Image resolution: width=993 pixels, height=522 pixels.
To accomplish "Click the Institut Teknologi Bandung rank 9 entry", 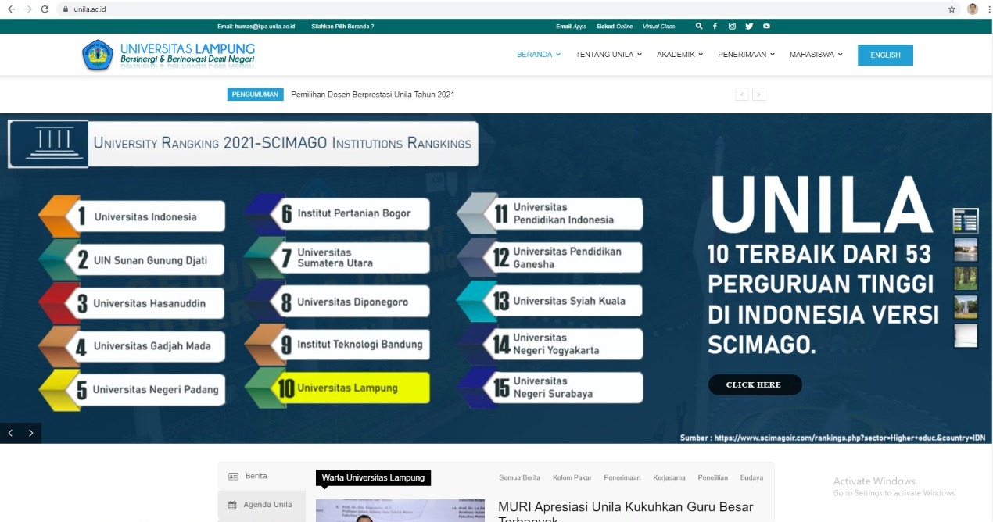I will pyautogui.click(x=337, y=345).
